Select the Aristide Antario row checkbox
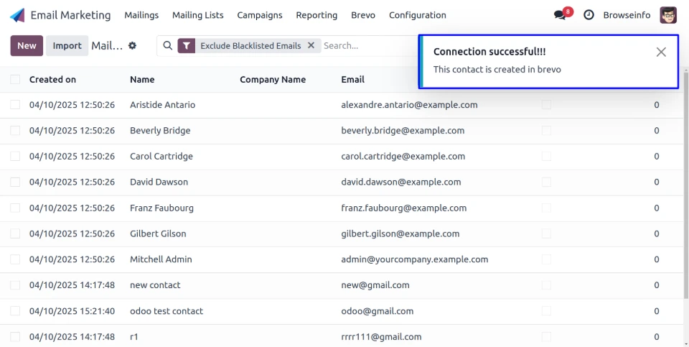This screenshot has width=689, height=347. point(15,105)
